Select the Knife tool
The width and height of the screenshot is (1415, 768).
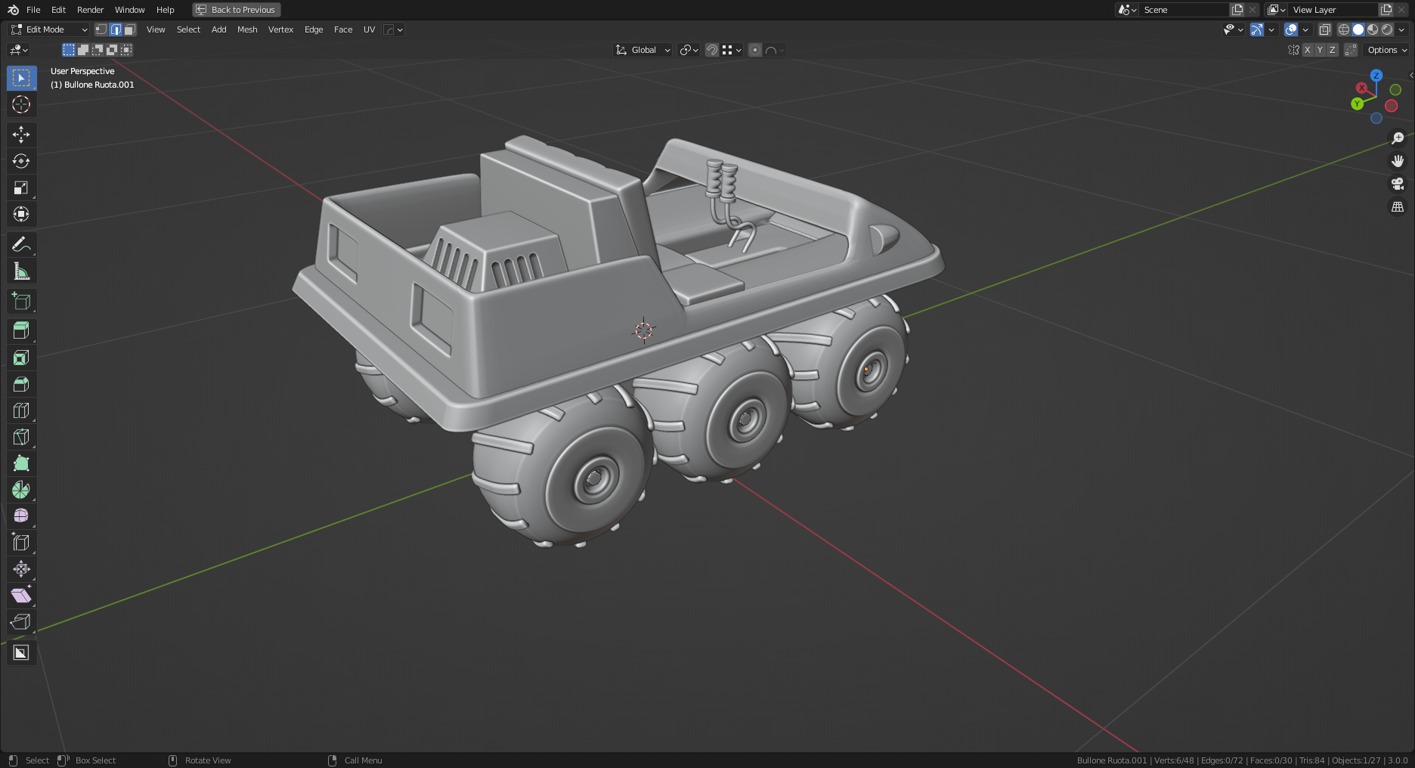(21, 437)
